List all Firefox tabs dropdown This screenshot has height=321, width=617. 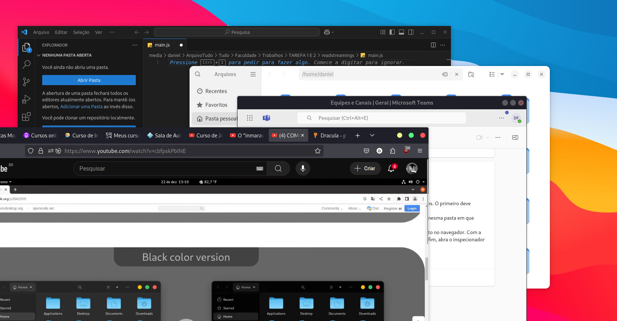[x=372, y=136]
